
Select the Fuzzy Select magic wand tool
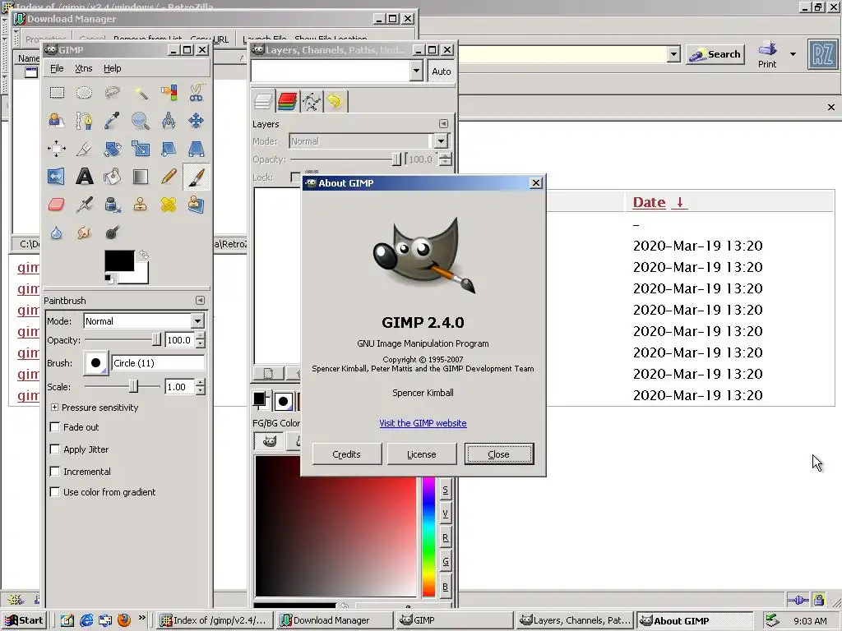tap(141, 93)
